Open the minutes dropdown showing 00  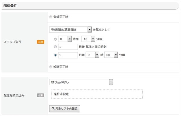click(111, 55)
